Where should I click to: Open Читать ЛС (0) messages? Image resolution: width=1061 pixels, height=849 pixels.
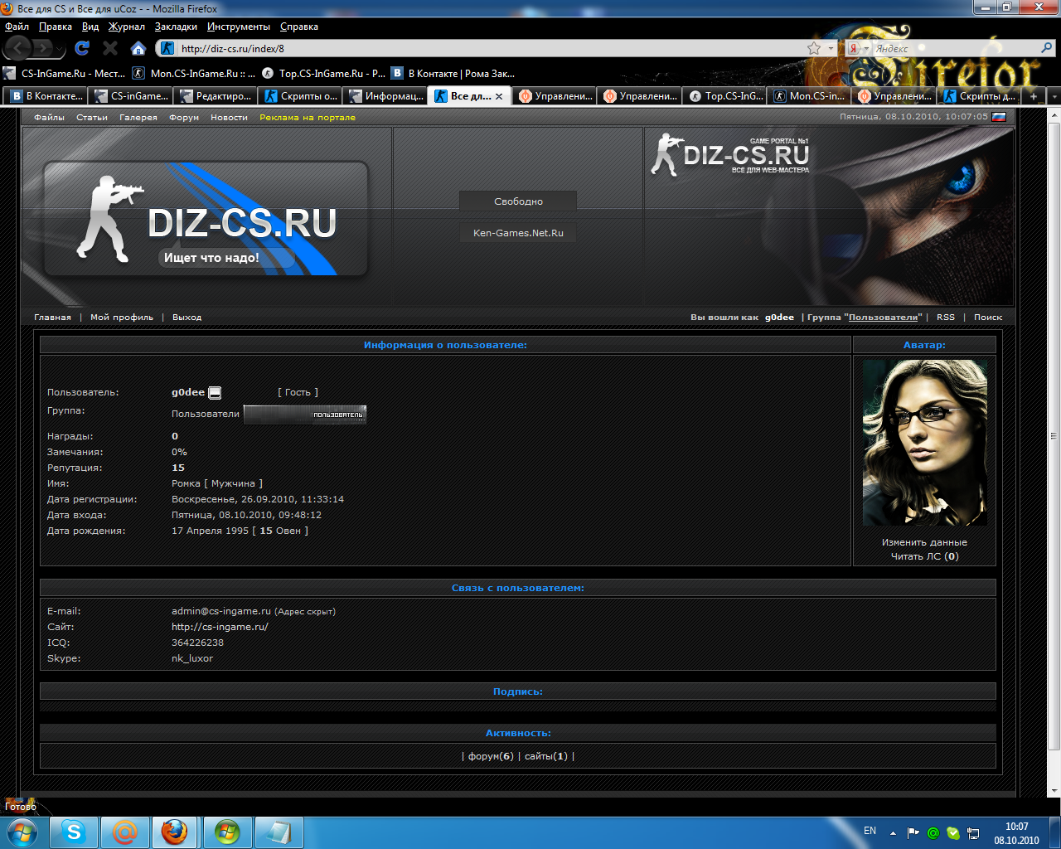[x=924, y=556]
